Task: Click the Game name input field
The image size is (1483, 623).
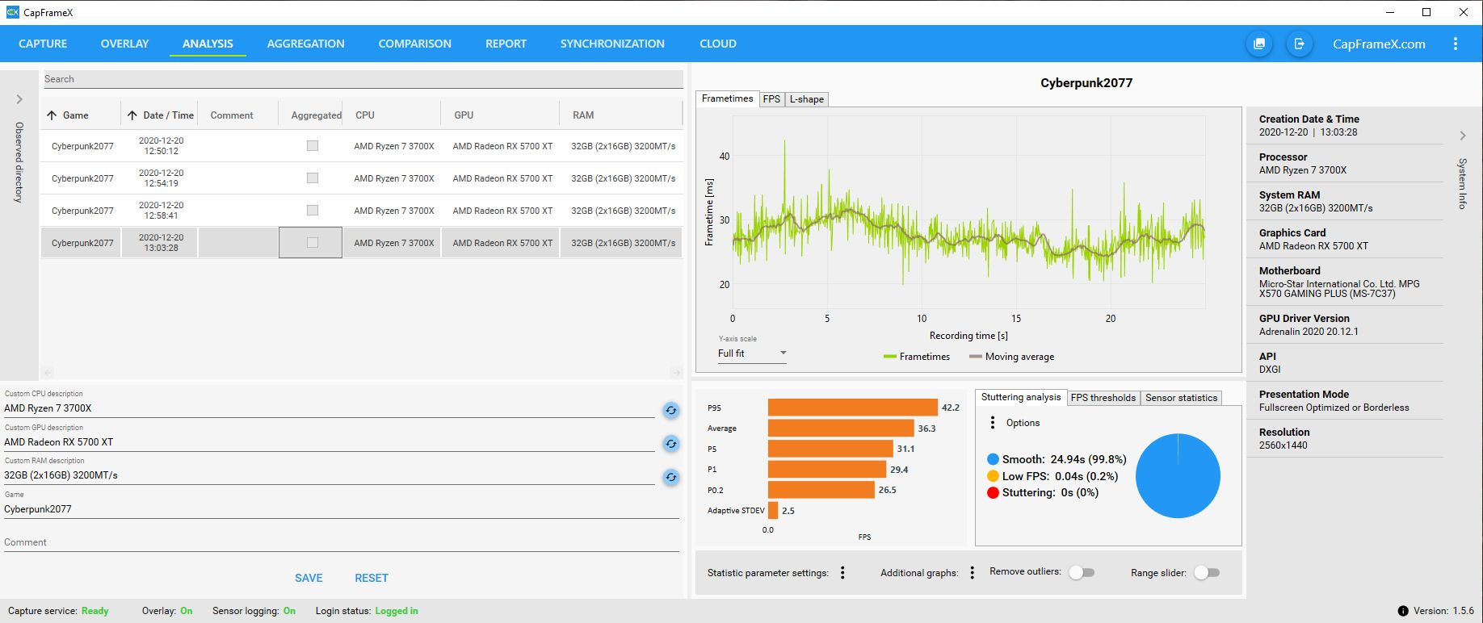Action: click(341, 509)
